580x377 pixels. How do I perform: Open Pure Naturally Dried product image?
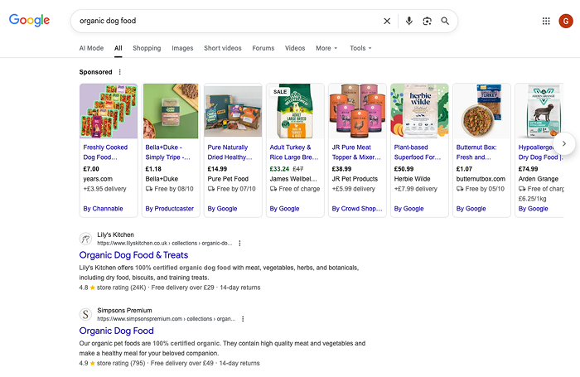233,111
